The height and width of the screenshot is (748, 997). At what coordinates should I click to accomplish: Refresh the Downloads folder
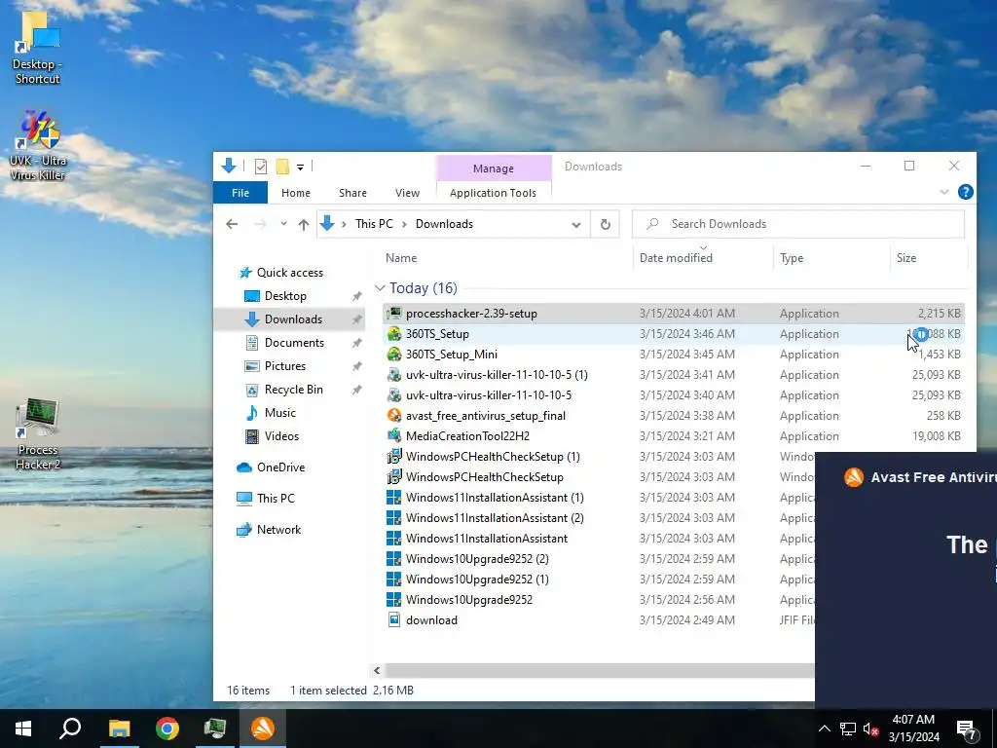point(606,225)
